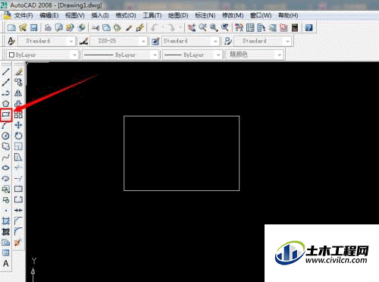Viewport: 379px width, 282px height.
Task: Open the QuickCalc calculator
Action: 295,27
